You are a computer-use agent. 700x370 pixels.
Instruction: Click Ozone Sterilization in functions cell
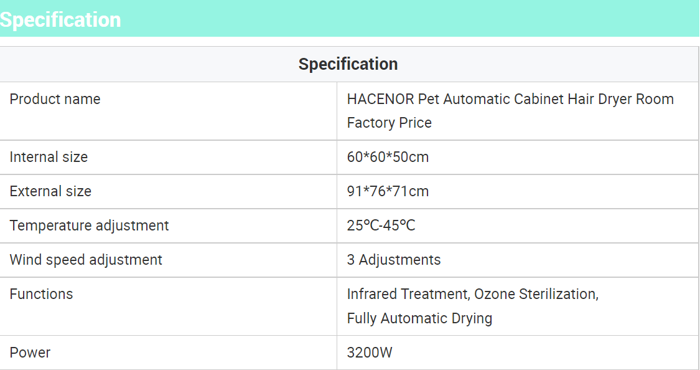(536, 294)
